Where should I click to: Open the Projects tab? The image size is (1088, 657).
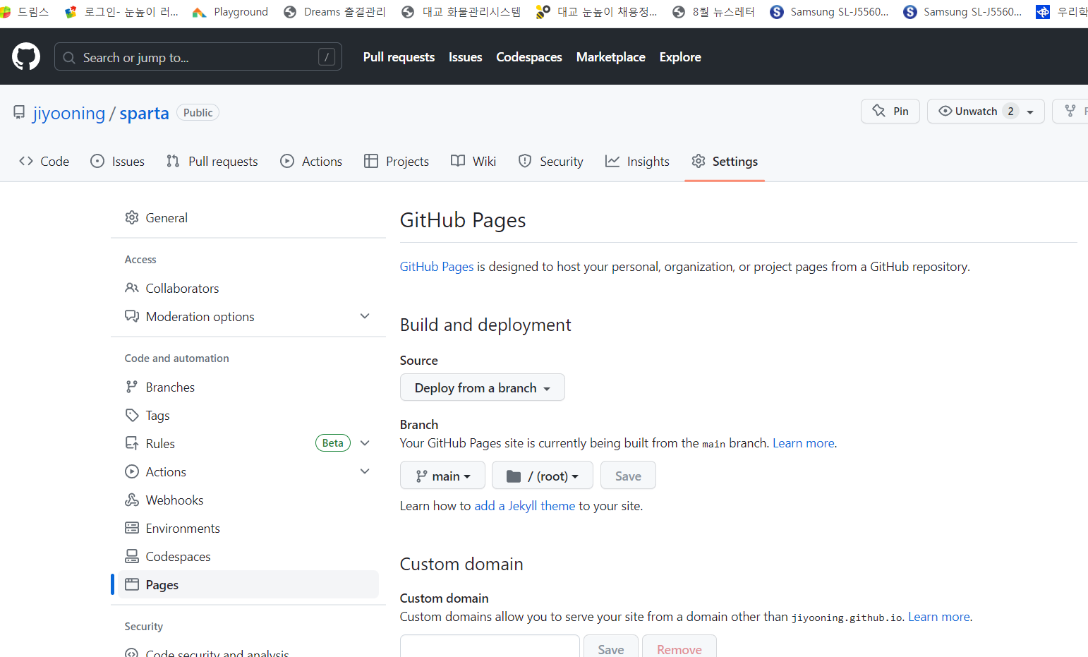click(x=397, y=162)
